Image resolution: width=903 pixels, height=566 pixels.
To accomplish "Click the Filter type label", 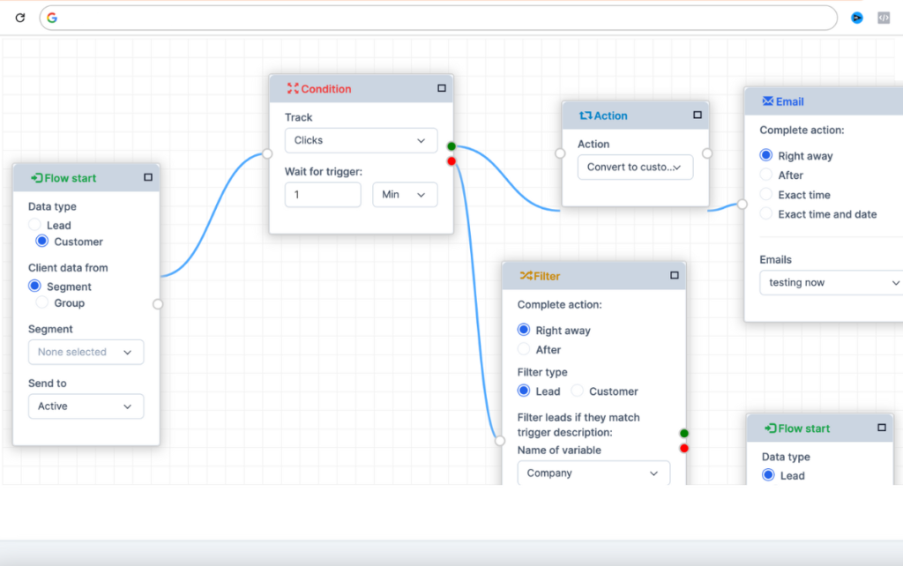I will click(x=542, y=372).
